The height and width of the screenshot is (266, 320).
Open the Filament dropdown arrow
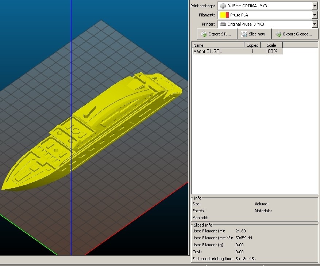tap(315, 15)
